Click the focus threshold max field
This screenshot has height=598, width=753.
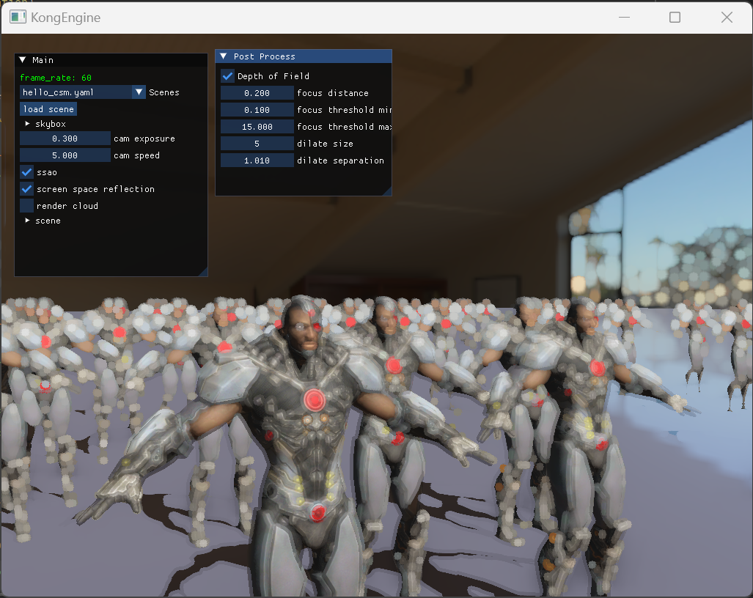pyautogui.click(x=257, y=126)
